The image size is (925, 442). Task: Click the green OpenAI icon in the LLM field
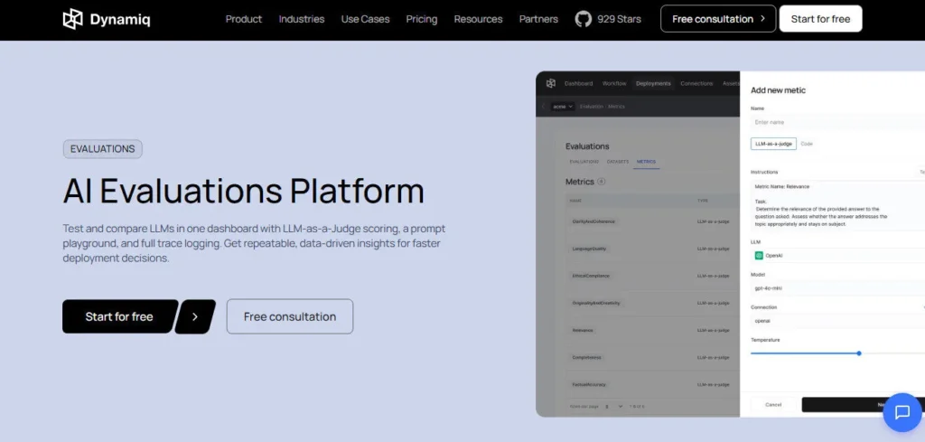pyautogui.click(x=759, y=256)
